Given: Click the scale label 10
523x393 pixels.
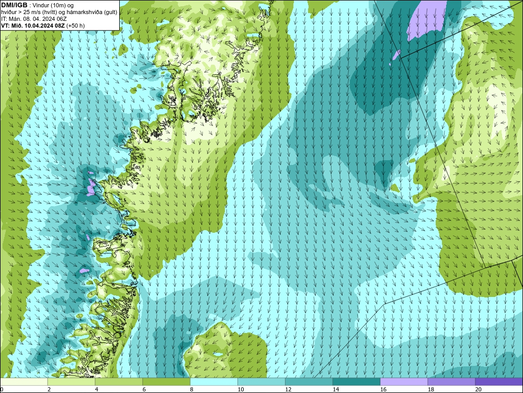Looking at the screenshot, I should (x=241, y=389).
